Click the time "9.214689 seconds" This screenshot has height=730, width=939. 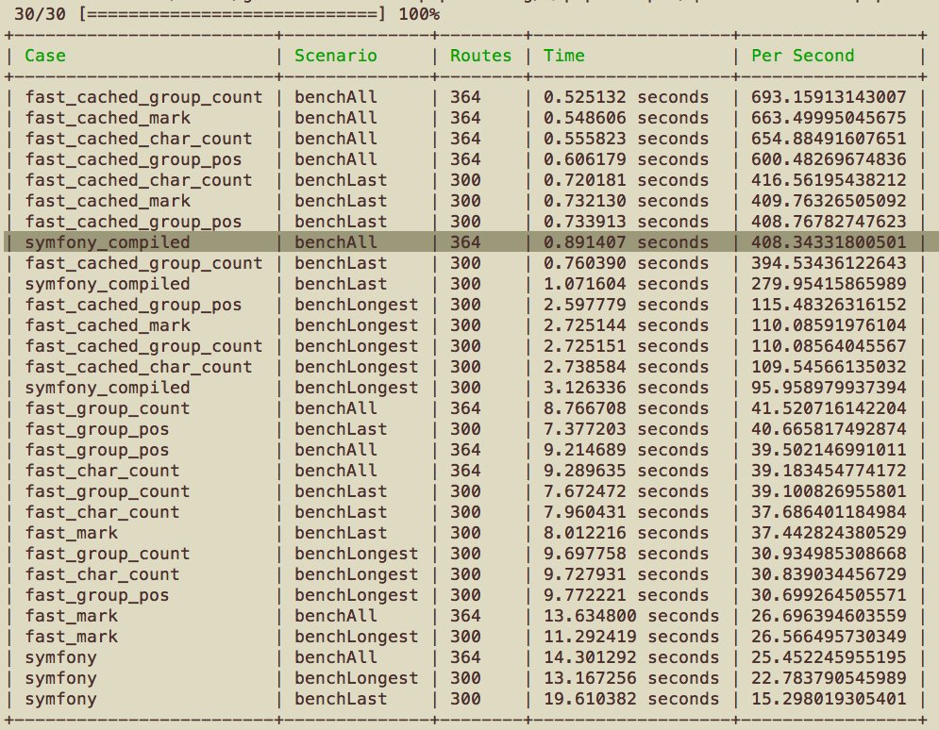[x=626, y=450]
